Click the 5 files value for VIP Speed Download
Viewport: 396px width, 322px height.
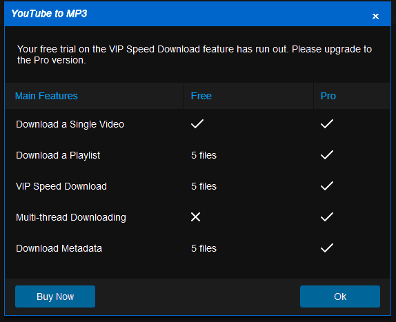pos(204,186)
